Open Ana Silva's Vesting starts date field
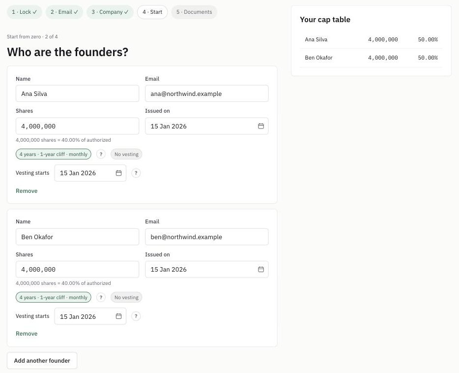Viewport: 459px width, 373px height. [x=90, y=173]
